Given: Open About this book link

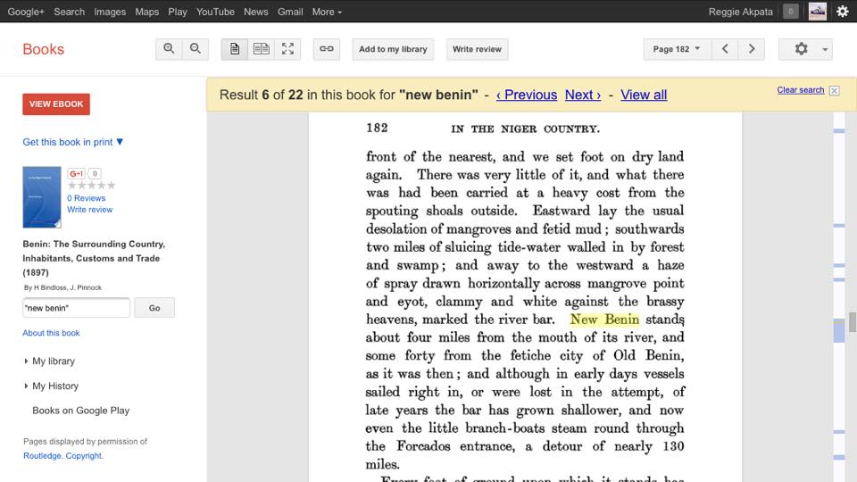Looking at the screenshot, I should point(52,333).
